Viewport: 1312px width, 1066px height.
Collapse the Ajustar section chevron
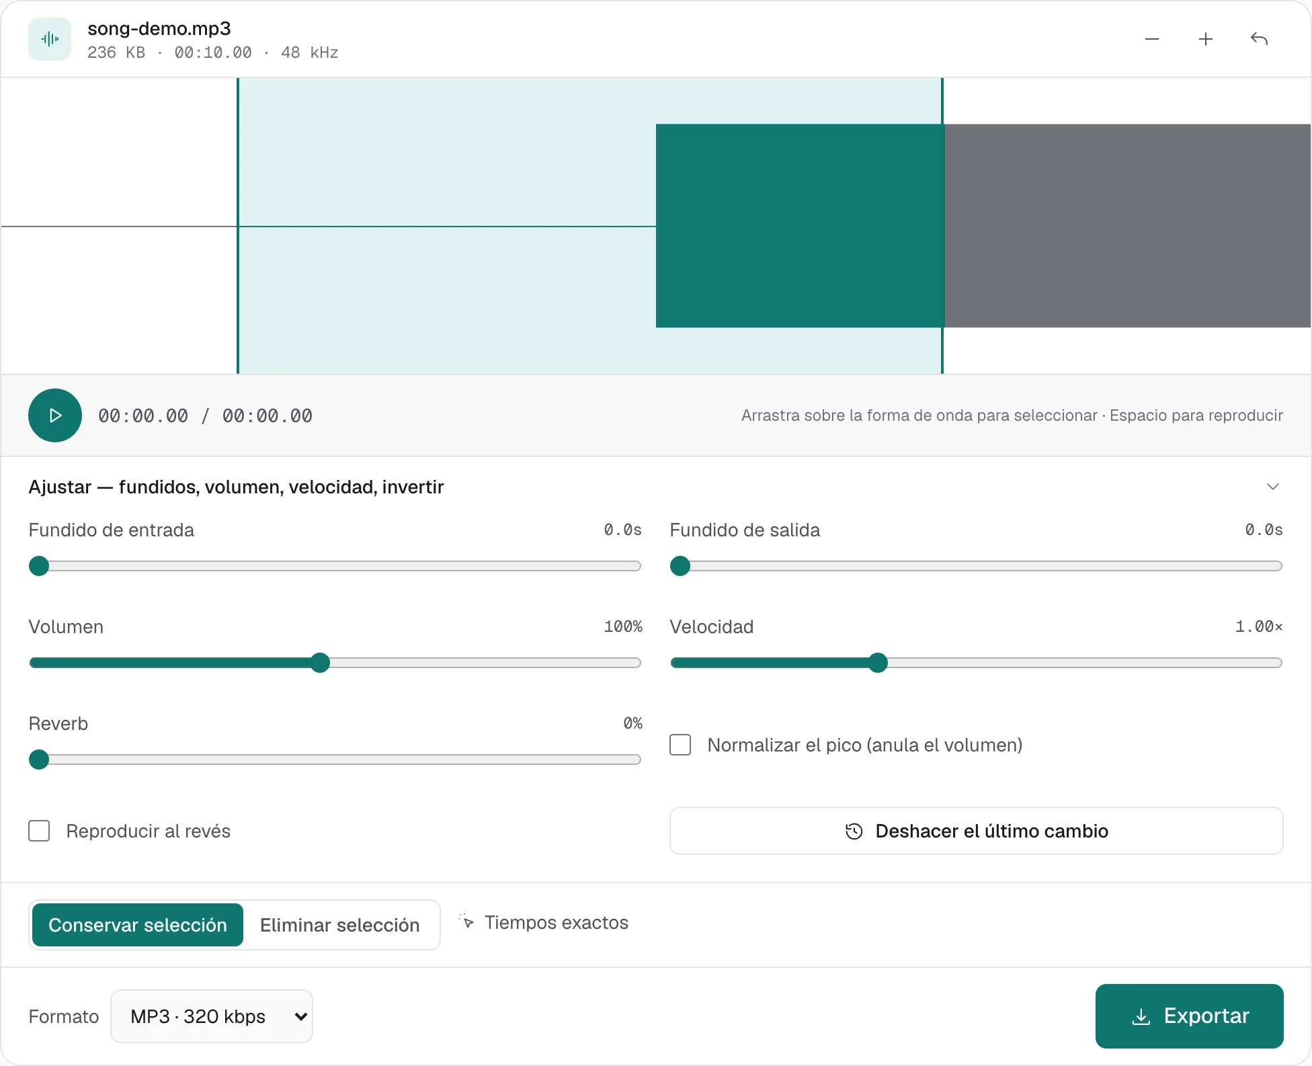coord(1273,487)
